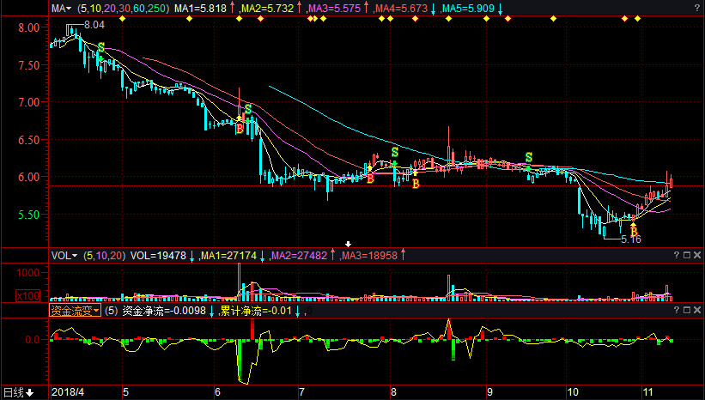The height and width of the screenshot is (400, 705).
Task: Click the green S marker near 8.04 high
Action: pyautogui.click(x=100, y=49)
